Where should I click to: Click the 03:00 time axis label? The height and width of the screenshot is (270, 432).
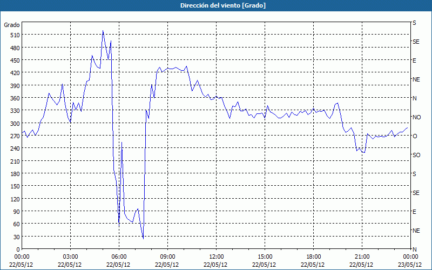click(x=70, y=257)
